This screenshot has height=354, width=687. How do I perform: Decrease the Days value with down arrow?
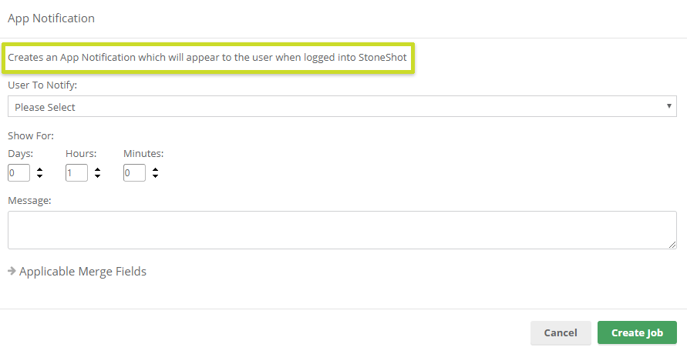point(40,175)
